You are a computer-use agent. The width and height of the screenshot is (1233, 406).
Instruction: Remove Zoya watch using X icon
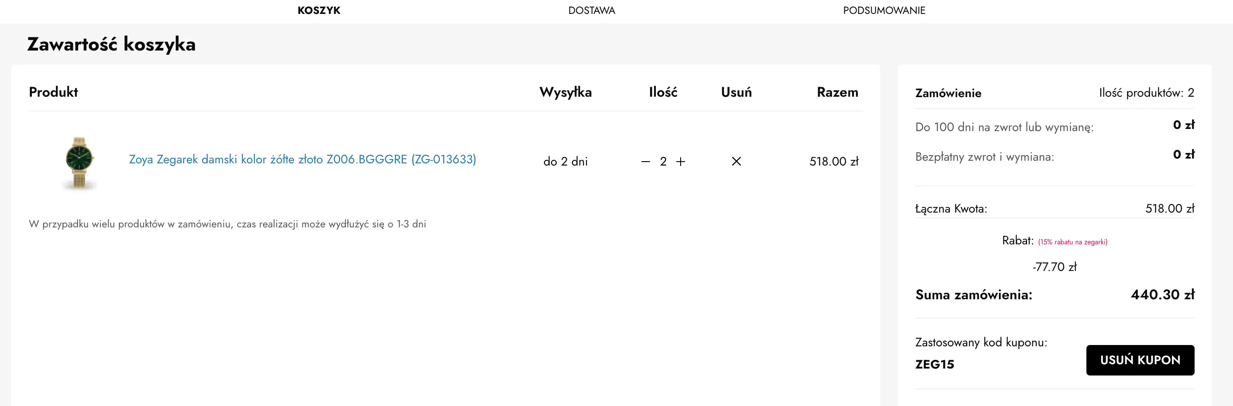[736, 162]
